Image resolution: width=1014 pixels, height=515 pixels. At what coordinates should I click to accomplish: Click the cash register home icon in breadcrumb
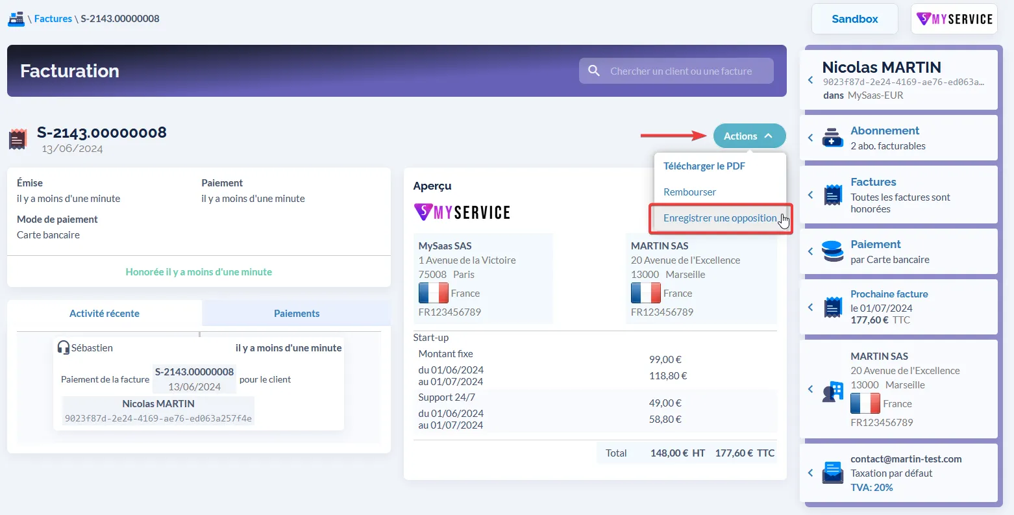point(16,19)
